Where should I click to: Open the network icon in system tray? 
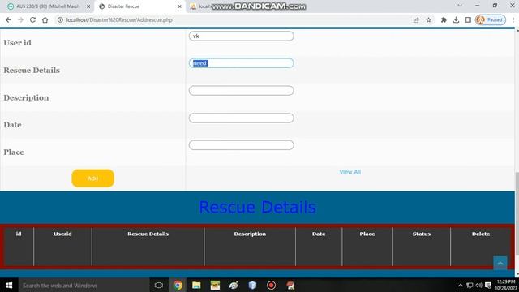coord(470,285)
